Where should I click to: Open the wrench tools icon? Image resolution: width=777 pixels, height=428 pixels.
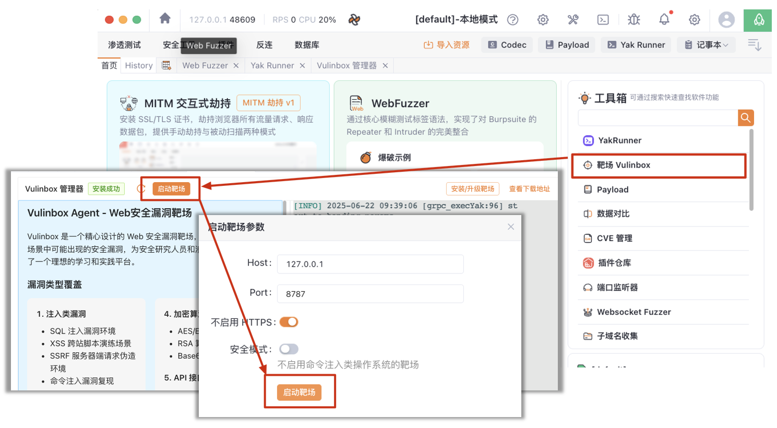point(573,20)
